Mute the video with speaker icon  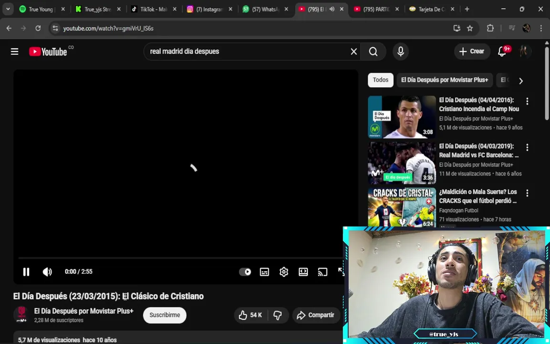click(x=47, y=272)
